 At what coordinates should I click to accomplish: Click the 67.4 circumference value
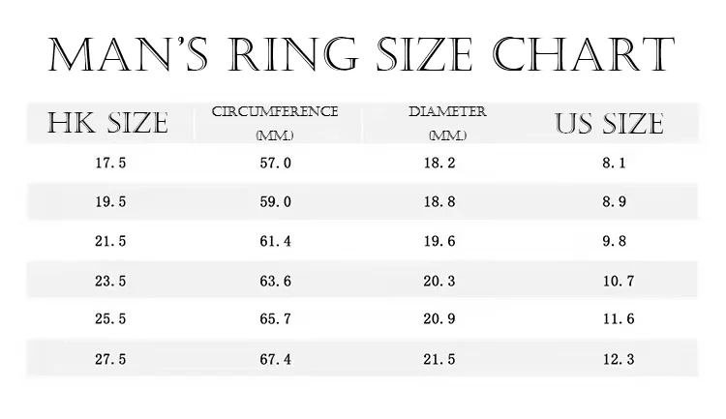click(x=275, y=359)
